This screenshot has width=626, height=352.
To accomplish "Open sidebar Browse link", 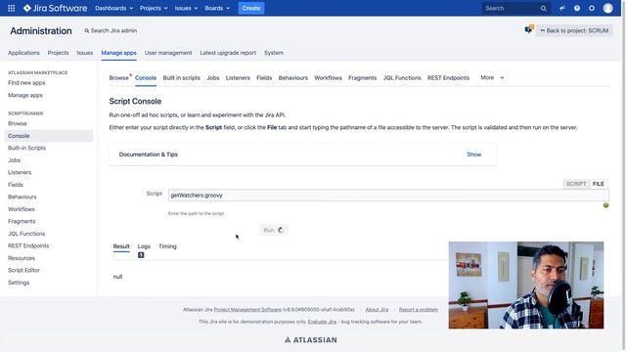I will click(x=18, y=123).
